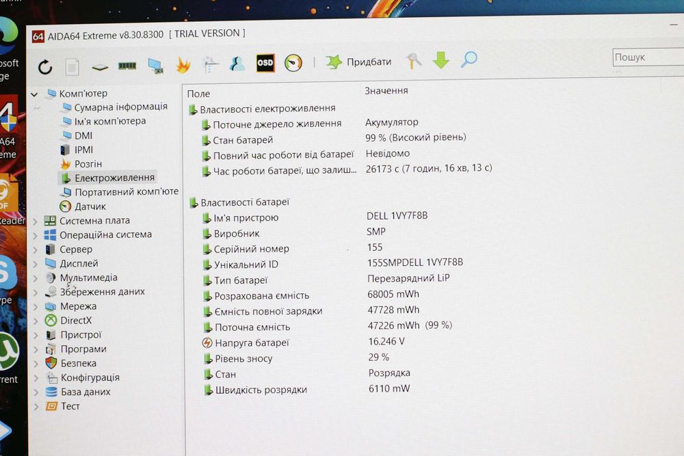Click the Refresh toolbar icon
Image resolution: width=684 pixels, height=456 pixels.
coord(45,67)
